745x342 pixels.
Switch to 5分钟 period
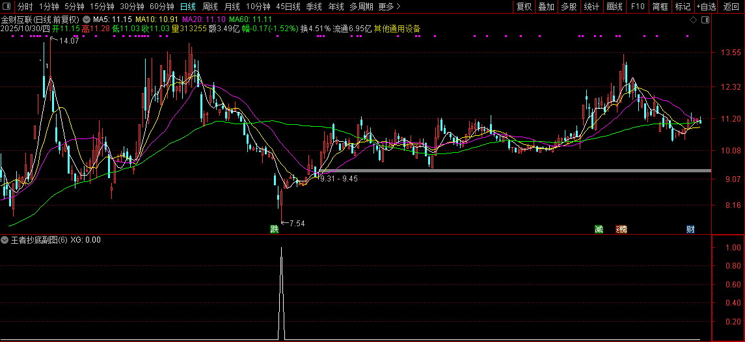point(74,7)
